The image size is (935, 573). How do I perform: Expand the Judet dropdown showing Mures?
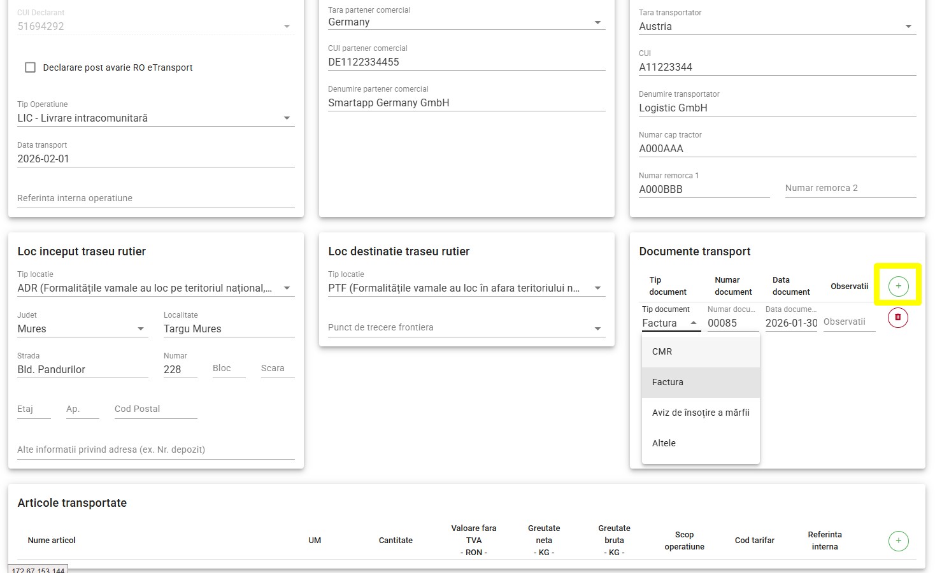pyautogui.click(x=82, y=329)
